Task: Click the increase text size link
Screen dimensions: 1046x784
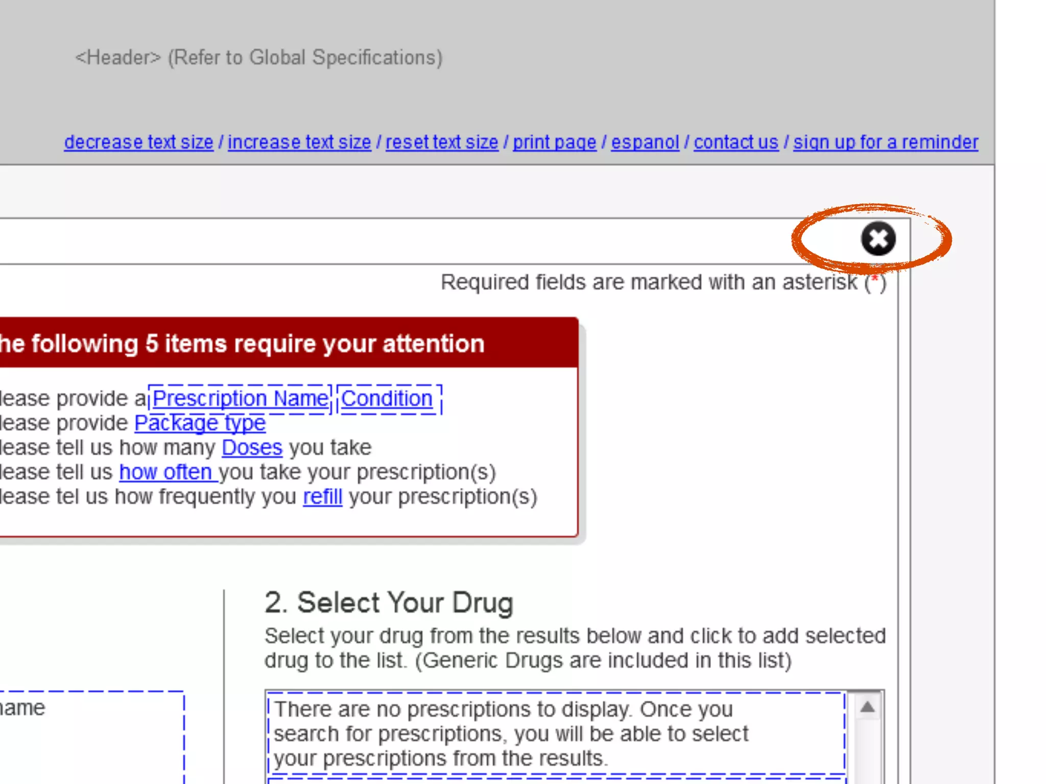Action: tap(299, 142)
